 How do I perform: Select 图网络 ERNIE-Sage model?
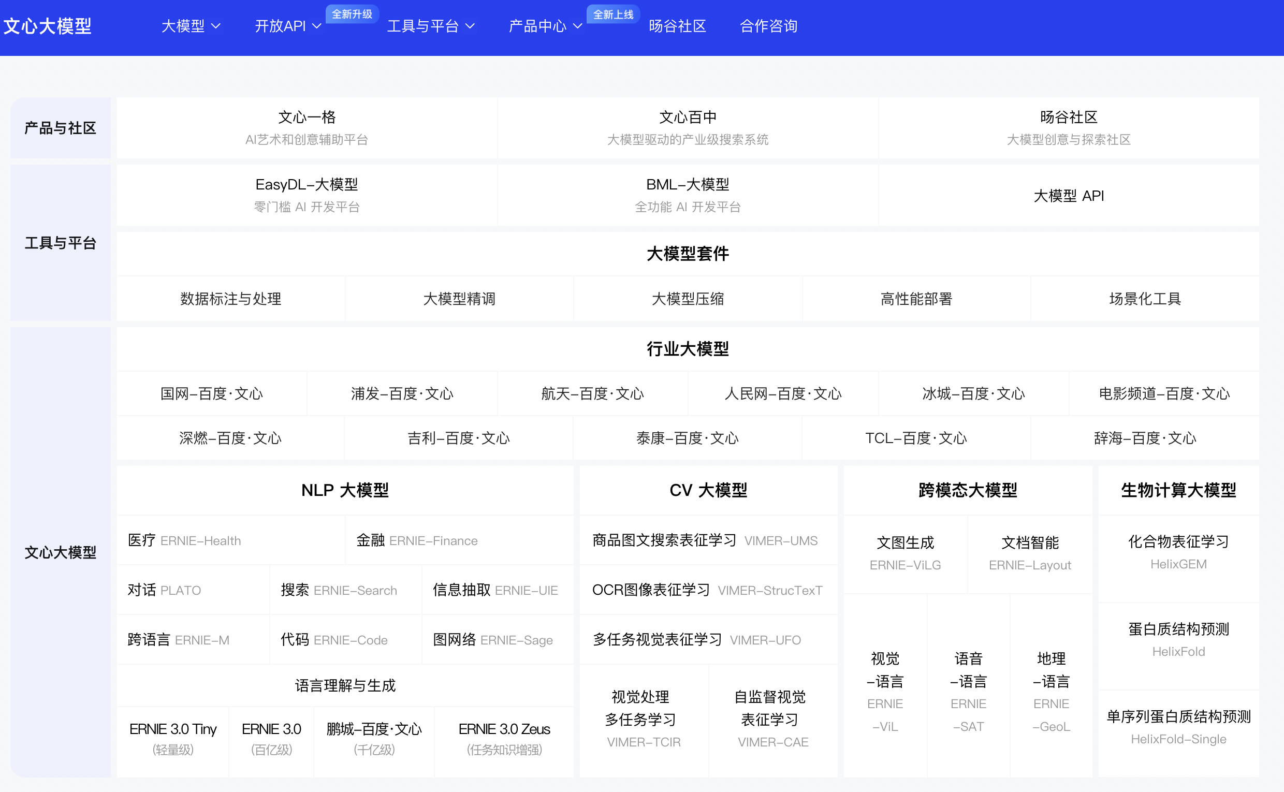498,640
